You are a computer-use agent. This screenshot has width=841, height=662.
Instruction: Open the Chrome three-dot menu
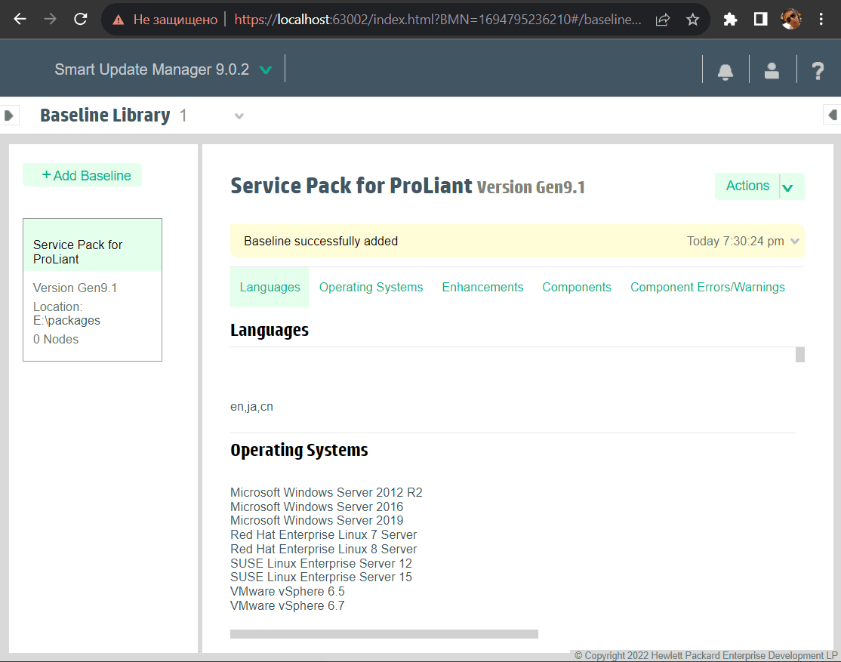pos(821,20)
